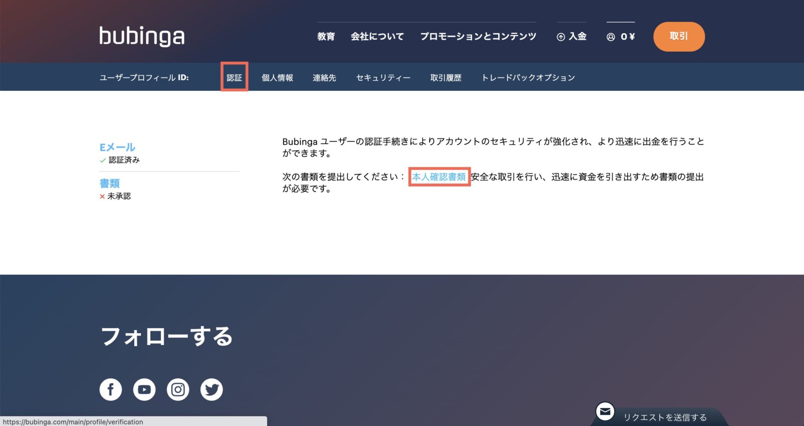This screenshot has width=804, height=426.
Task: Open the 教育 menu
Action: click(326, 36)
